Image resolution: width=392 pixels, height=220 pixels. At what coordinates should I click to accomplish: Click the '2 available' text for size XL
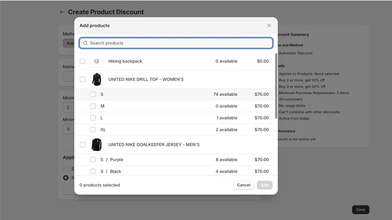226,130
